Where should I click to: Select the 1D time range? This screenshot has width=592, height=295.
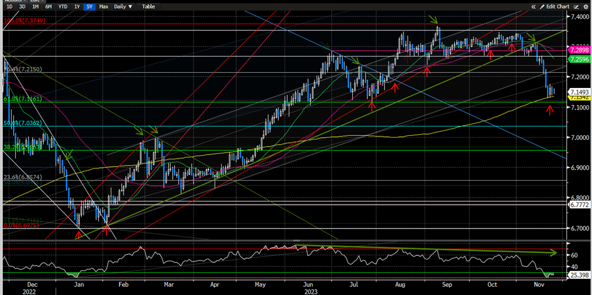pyautogui.click(x=10, y=6)
